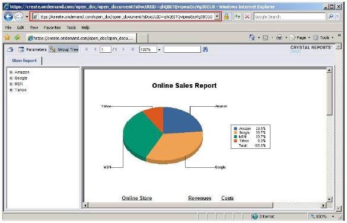This screenshot has width=347, height=223.
Task: Select the Main Report tab
Action: (x=24, y=60)
